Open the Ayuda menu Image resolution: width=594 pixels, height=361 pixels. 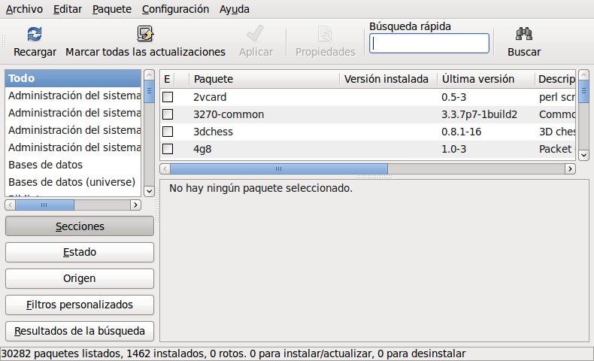tap(234, 9)
